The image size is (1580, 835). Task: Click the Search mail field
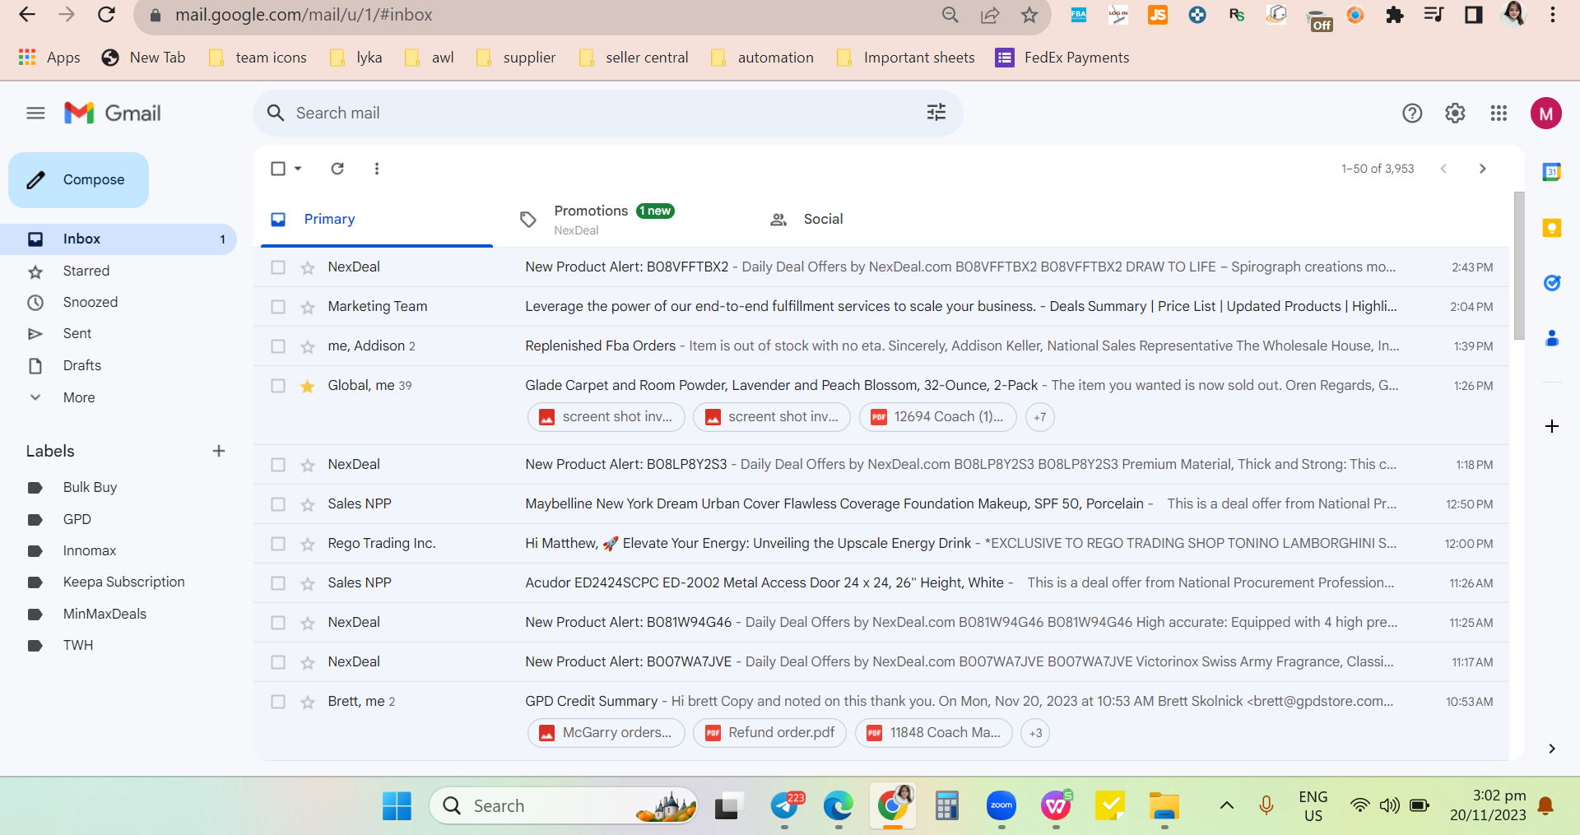[x=608, y=114]
